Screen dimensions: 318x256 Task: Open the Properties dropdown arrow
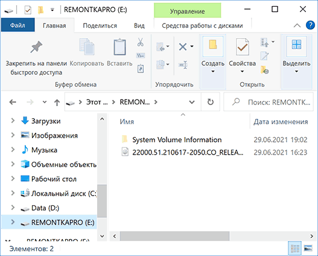point(242,71)
